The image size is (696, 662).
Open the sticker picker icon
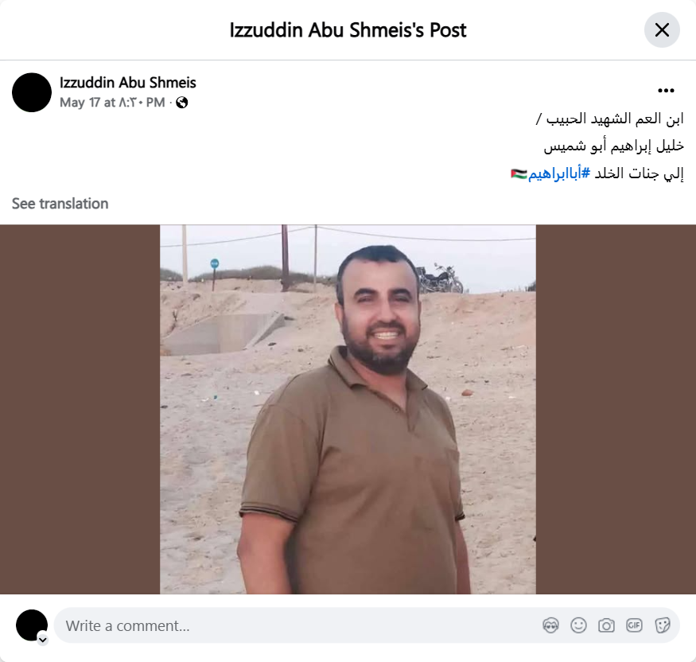click(663, 625)
